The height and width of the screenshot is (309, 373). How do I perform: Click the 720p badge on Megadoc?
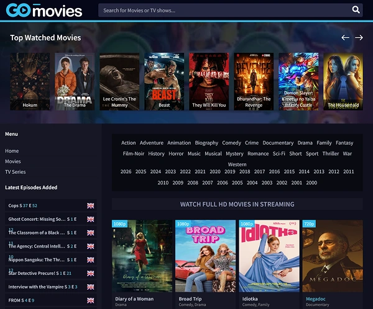(309, 224)
